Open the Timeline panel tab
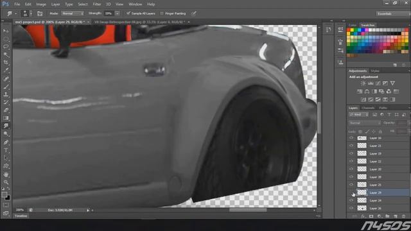The image size is (411, 231). (21, 216)
